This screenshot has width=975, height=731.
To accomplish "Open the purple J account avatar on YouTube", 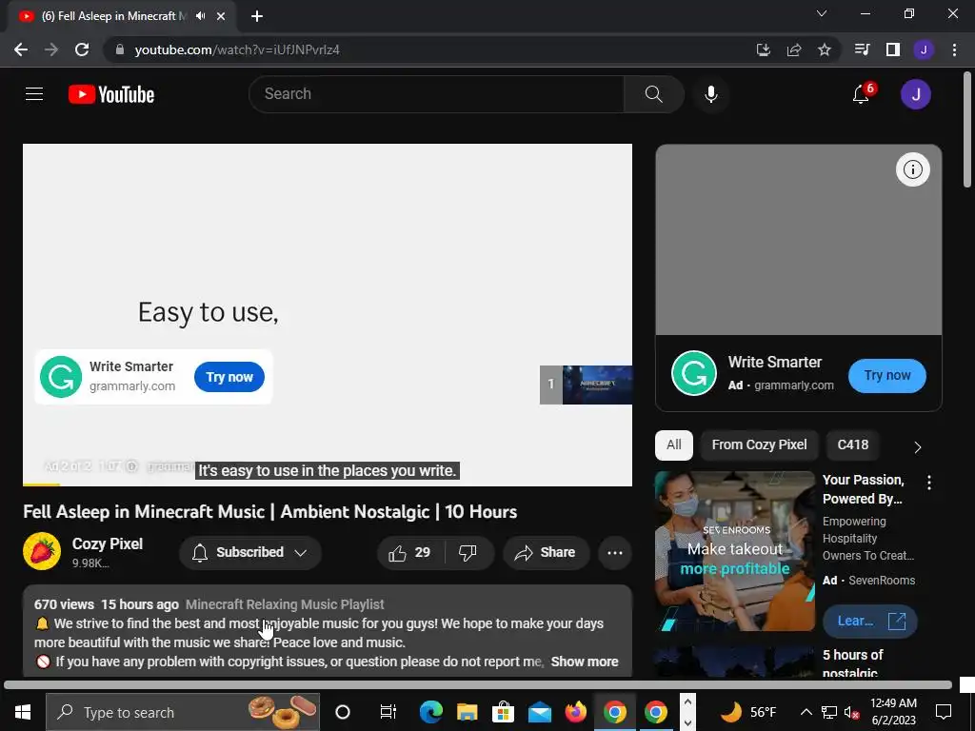I will (915, 94).
